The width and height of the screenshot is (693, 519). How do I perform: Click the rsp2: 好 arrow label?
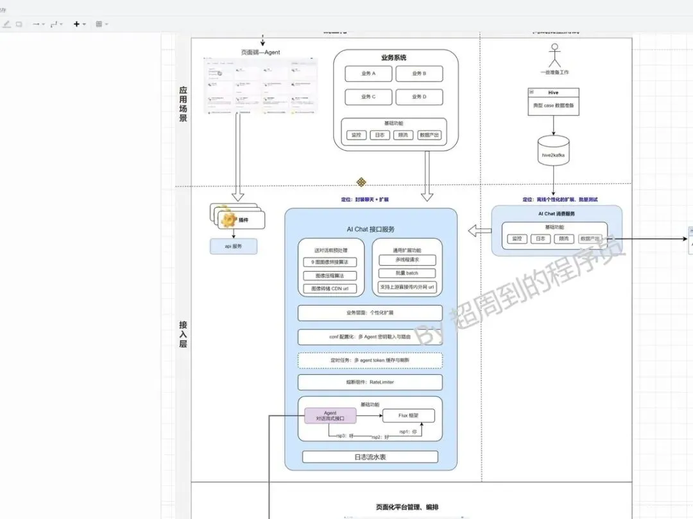pos(380,437)
